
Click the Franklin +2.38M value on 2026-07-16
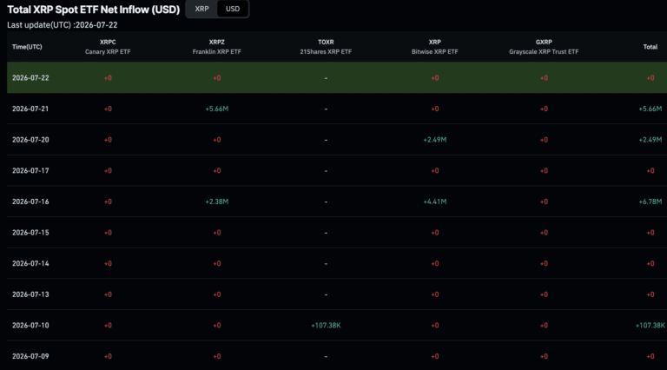coord(217,202)
